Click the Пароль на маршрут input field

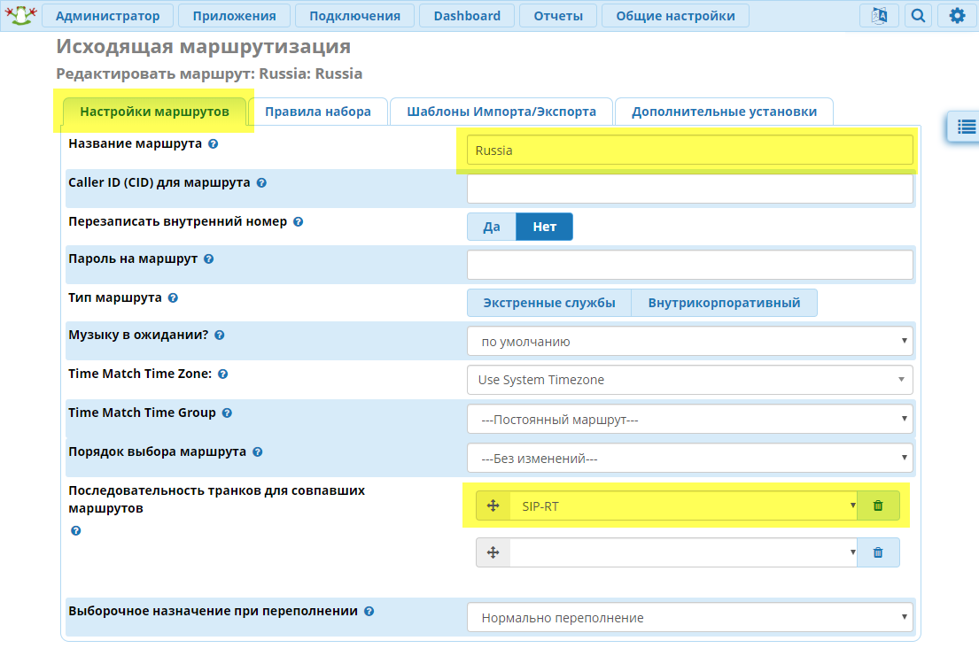690,265
